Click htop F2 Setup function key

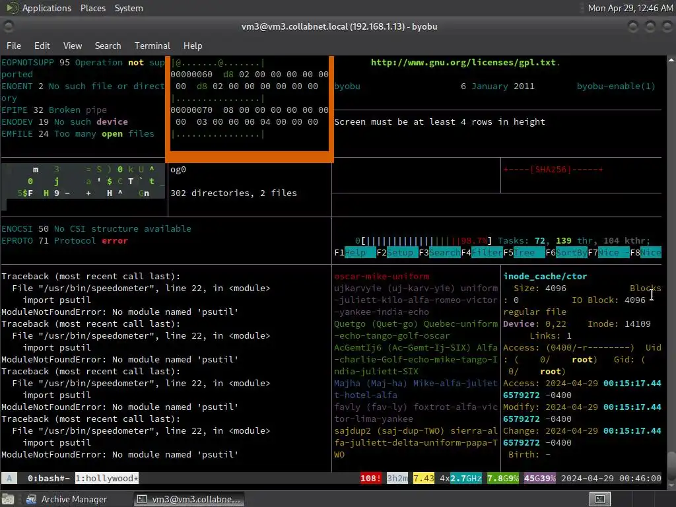pyautogui.click(x=397, y=253)
